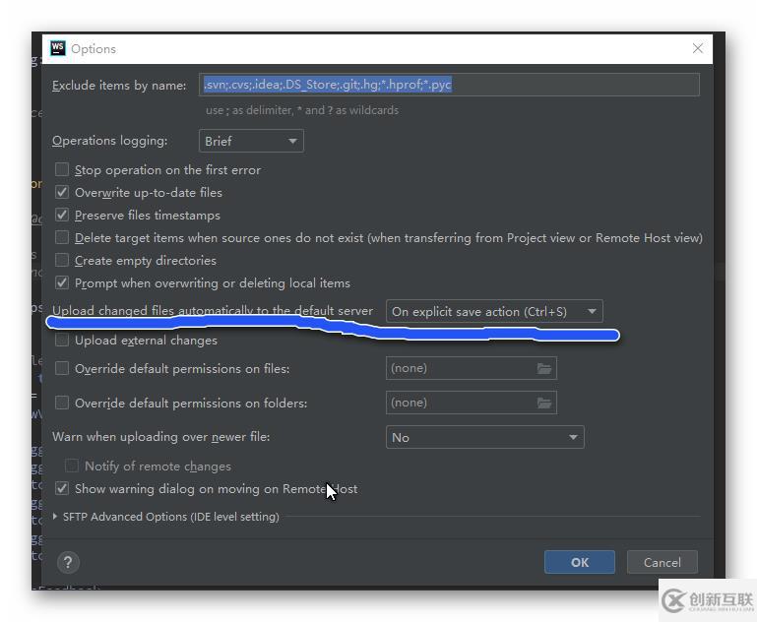The height and width of the screenshot is (622, 757).
Task: Open the help question mark button
Action: [x=68, y=562]
